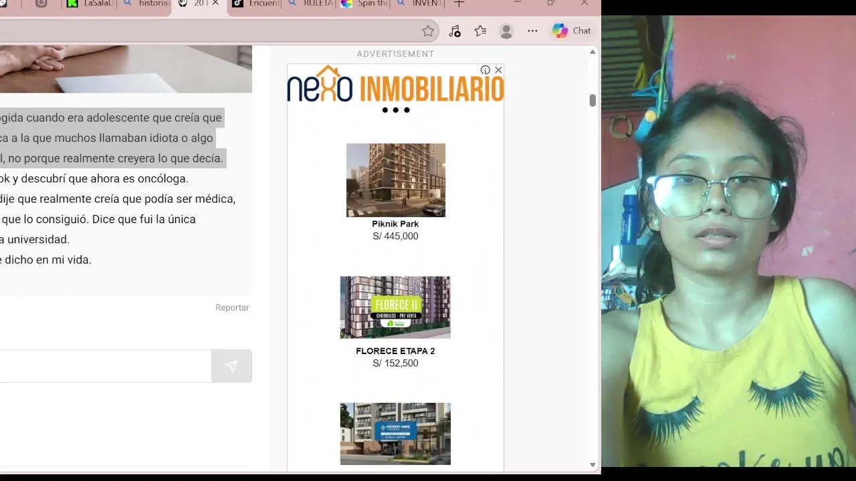
Task: Click the page scroll up arrow
Action: point(593,51)
